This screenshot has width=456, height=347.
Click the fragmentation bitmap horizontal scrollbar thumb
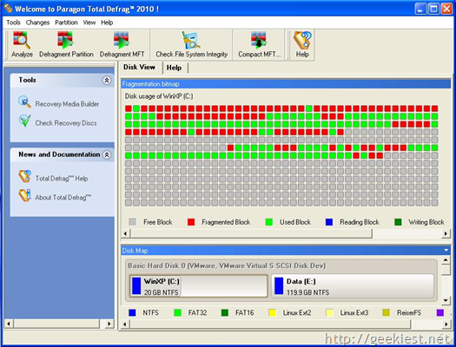(251, 233)
